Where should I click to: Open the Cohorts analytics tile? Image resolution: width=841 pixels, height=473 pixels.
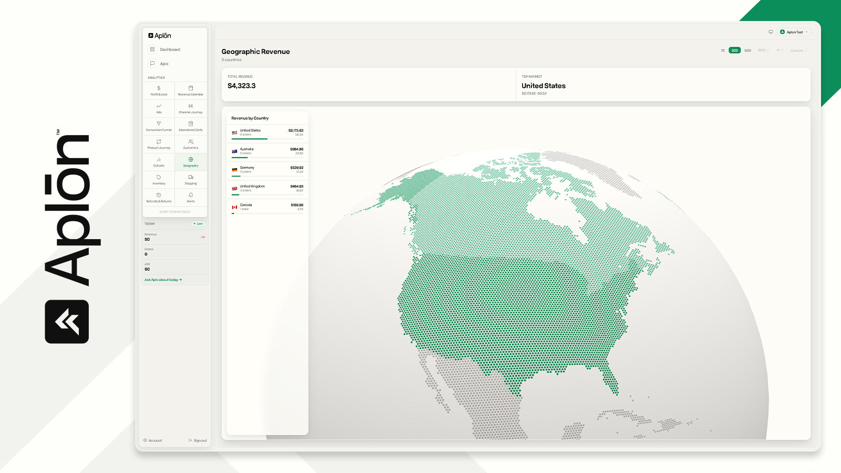(x=159, y=162)
